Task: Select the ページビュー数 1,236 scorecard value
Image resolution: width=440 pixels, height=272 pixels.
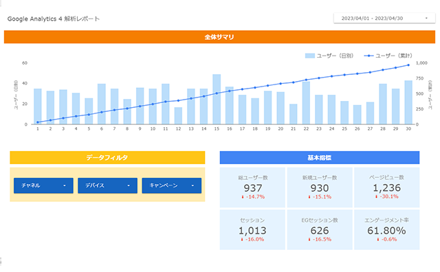Action: point(386,188)
